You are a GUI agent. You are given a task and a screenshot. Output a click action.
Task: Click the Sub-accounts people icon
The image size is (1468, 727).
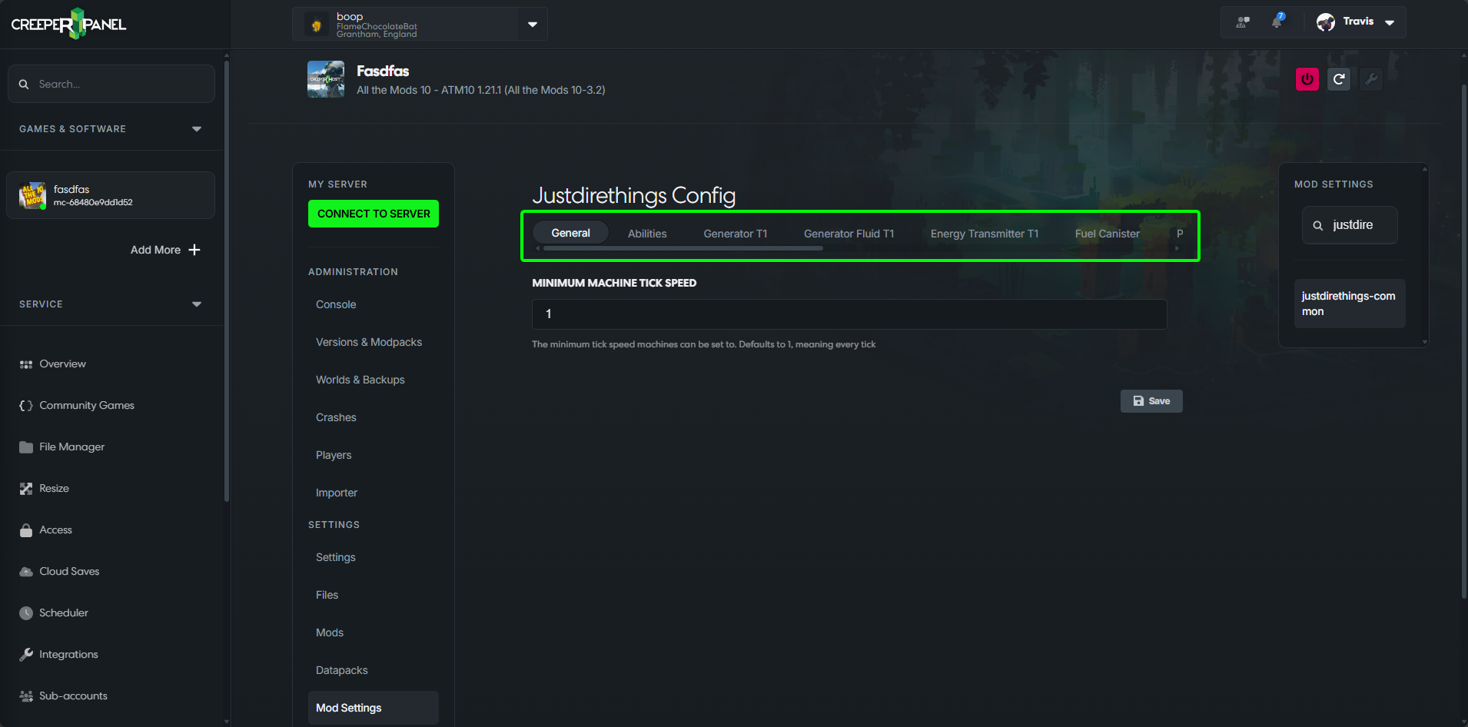[x=26, y=696]
